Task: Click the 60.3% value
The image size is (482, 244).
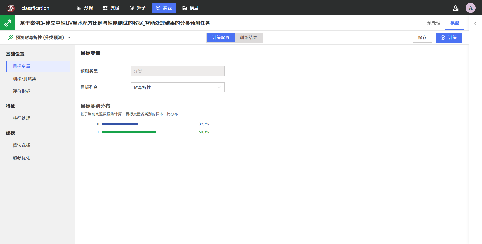Action: [x=204, y=132]
